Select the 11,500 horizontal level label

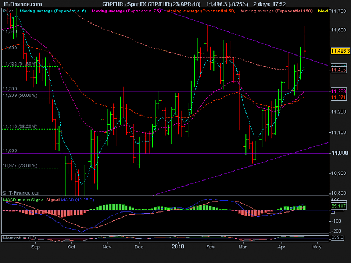[x=10, y=48]
